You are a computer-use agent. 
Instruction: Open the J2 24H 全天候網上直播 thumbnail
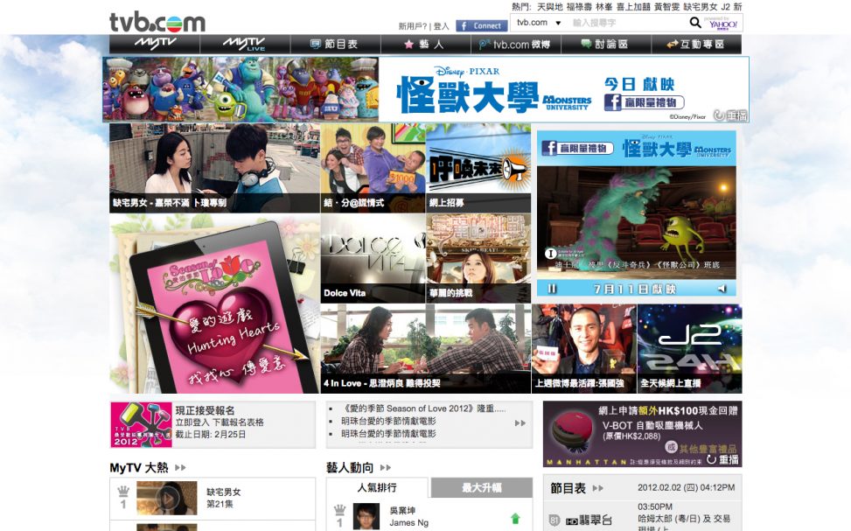tap(689, 348)
